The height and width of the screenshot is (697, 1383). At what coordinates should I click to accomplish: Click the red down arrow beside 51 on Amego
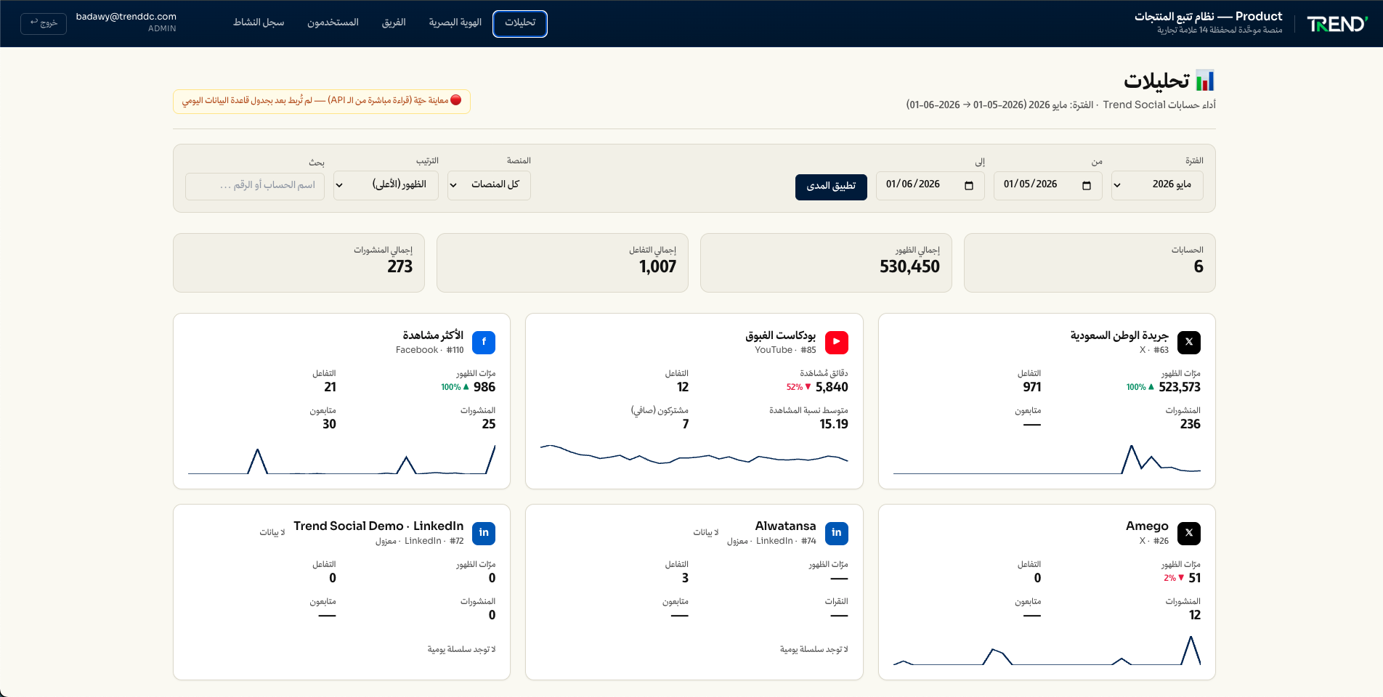pos(1181,578)
